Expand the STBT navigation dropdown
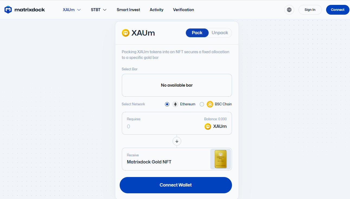Image resolution: width=350 pixels, height=199 pixels. tap(98, 10)
